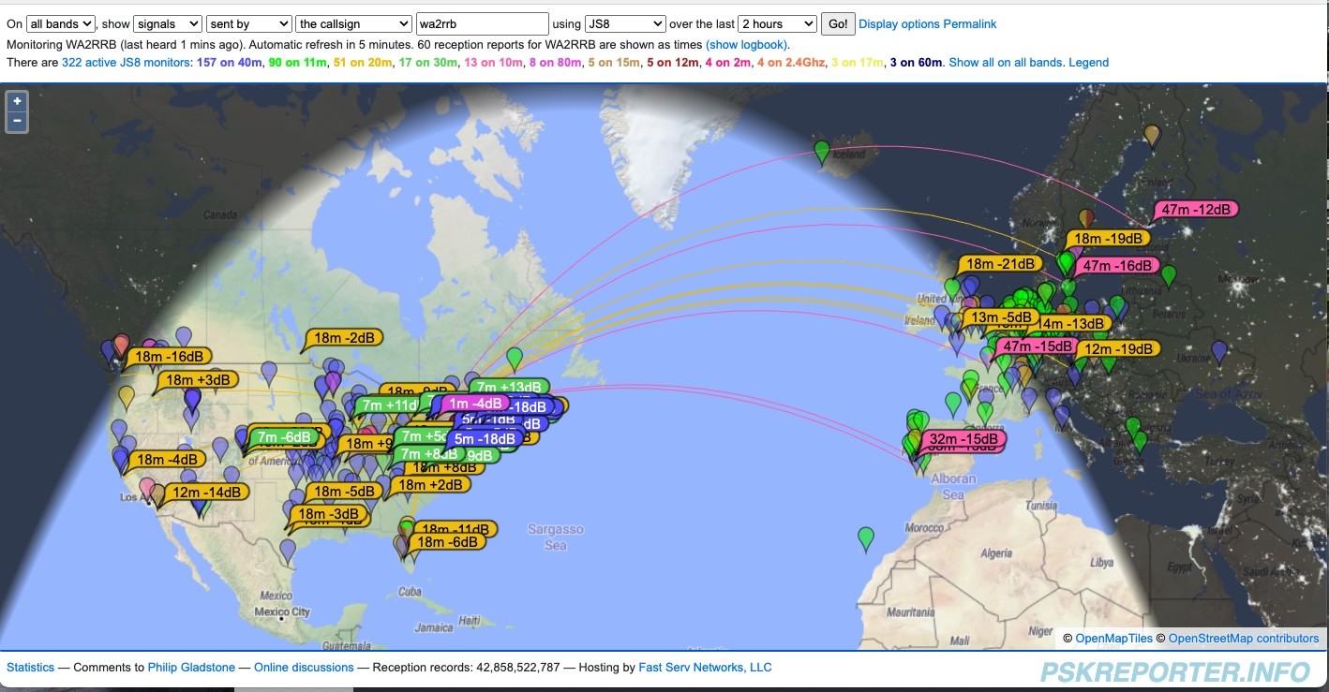Zoom in on the map
This screenshot has height=692, width=1329.
coord(17,101)
